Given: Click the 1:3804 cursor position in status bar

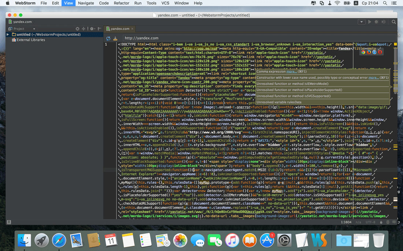Looking at the screenshot, I should click(346, 222).
